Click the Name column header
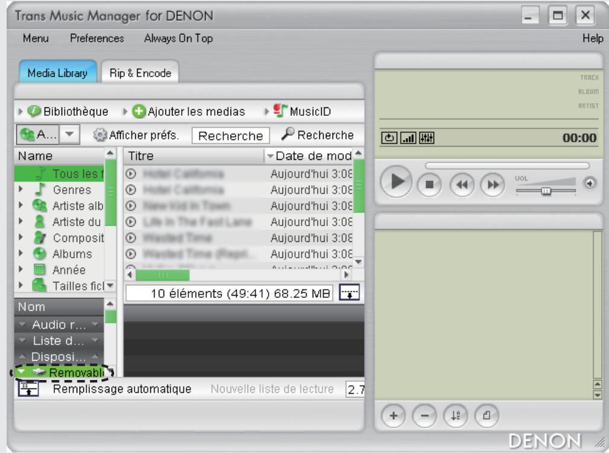Viewport: 609px width, 453px height. (x=59, y=156)
